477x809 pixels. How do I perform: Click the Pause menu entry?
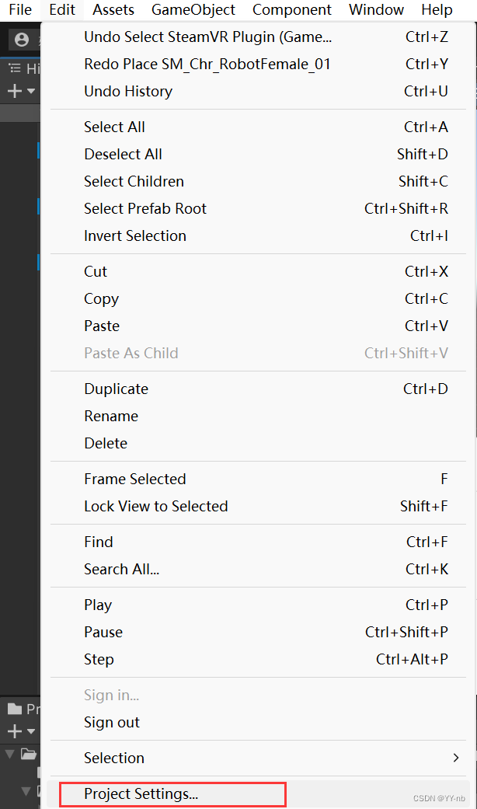coord(103,632)
